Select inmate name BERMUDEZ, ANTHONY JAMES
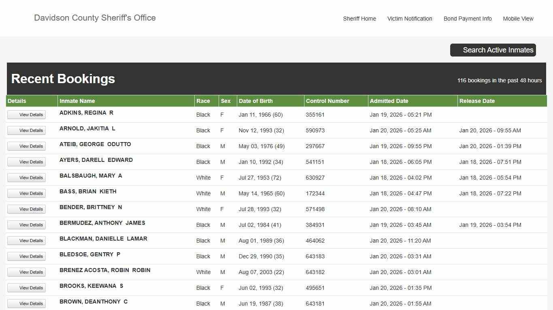Screen dimensions: 553x310 pyautogui.click(x=102, y=223)
